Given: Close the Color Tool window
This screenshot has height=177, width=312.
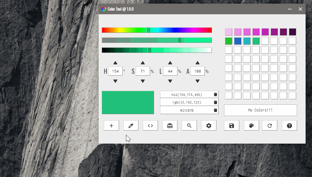Looking at the screenshot, I should (x=300, y=9).
